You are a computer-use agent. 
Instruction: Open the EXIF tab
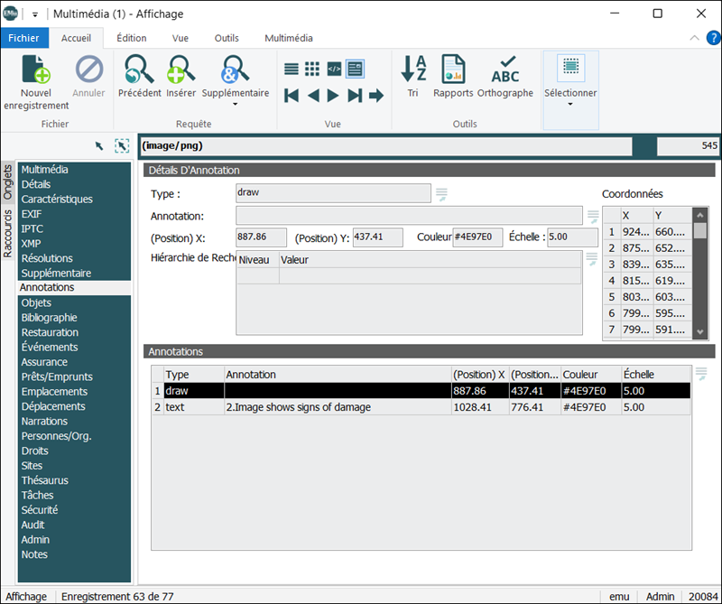click(74, 214)
